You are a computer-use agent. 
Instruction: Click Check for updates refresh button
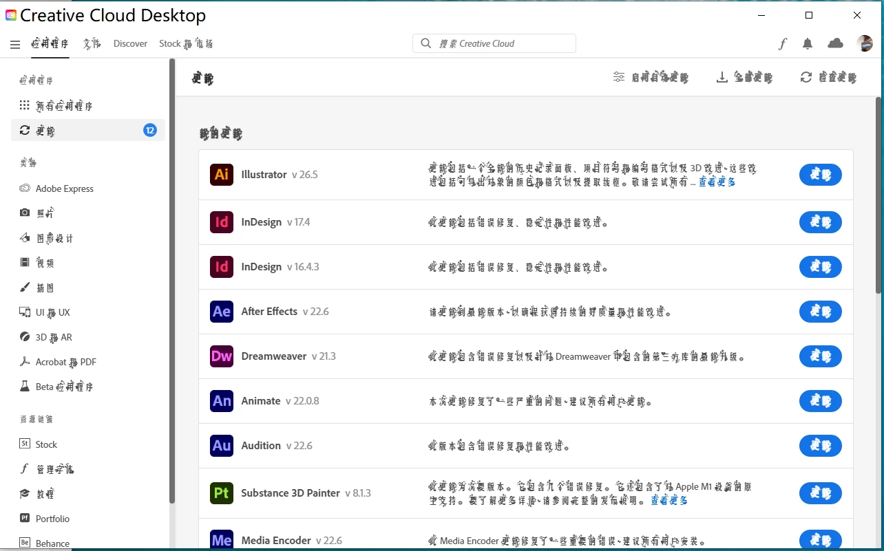coord(828,78)
